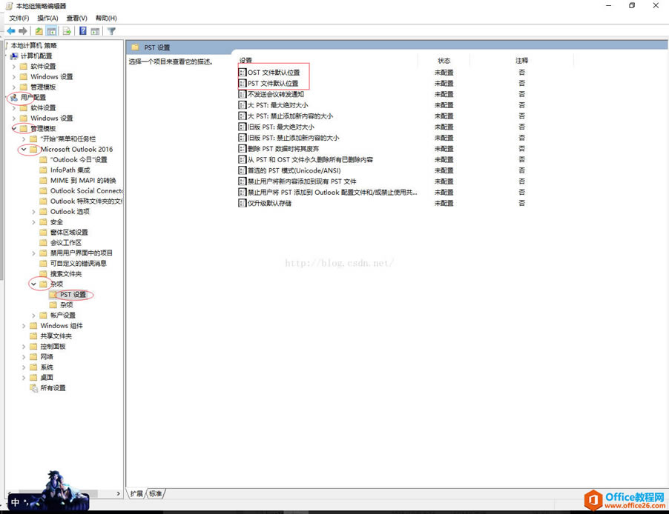Select the 系统 tree folder
Screen dimensions: 669x514
47,367
